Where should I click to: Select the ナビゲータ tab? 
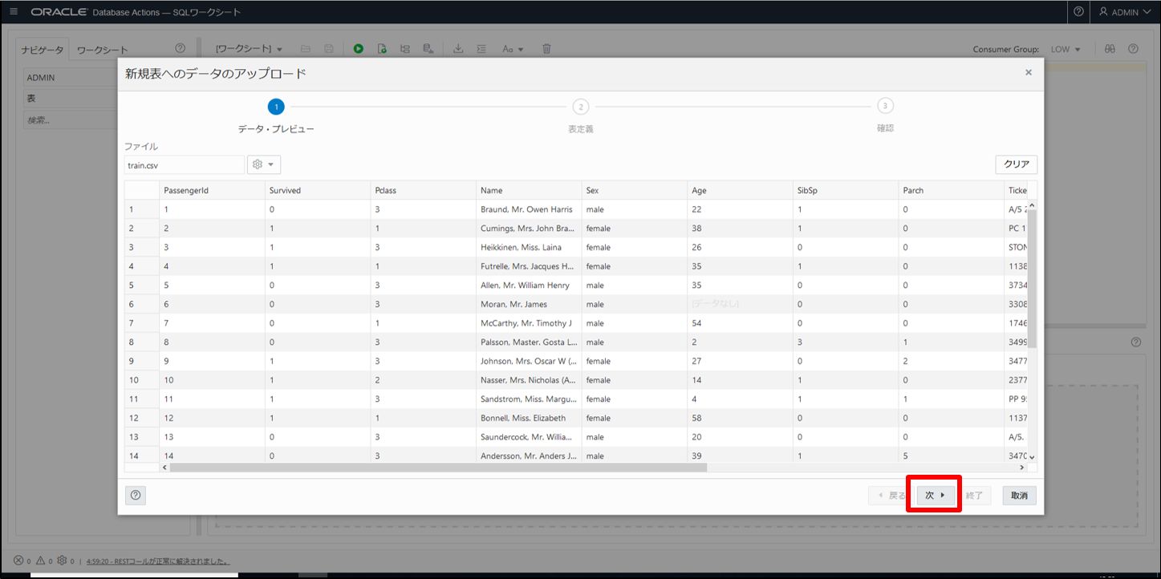point(42,50)
